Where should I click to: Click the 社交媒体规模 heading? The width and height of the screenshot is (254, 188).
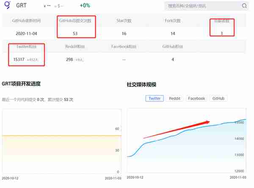tap(141, 84)
